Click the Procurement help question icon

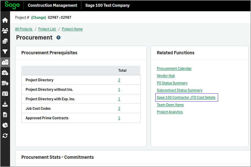pyautogui.click(x=58, y=38)
